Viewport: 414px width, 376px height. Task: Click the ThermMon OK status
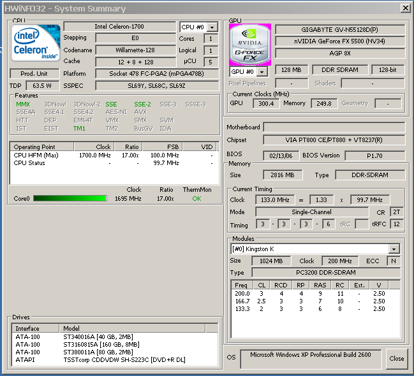coord(196,198)
